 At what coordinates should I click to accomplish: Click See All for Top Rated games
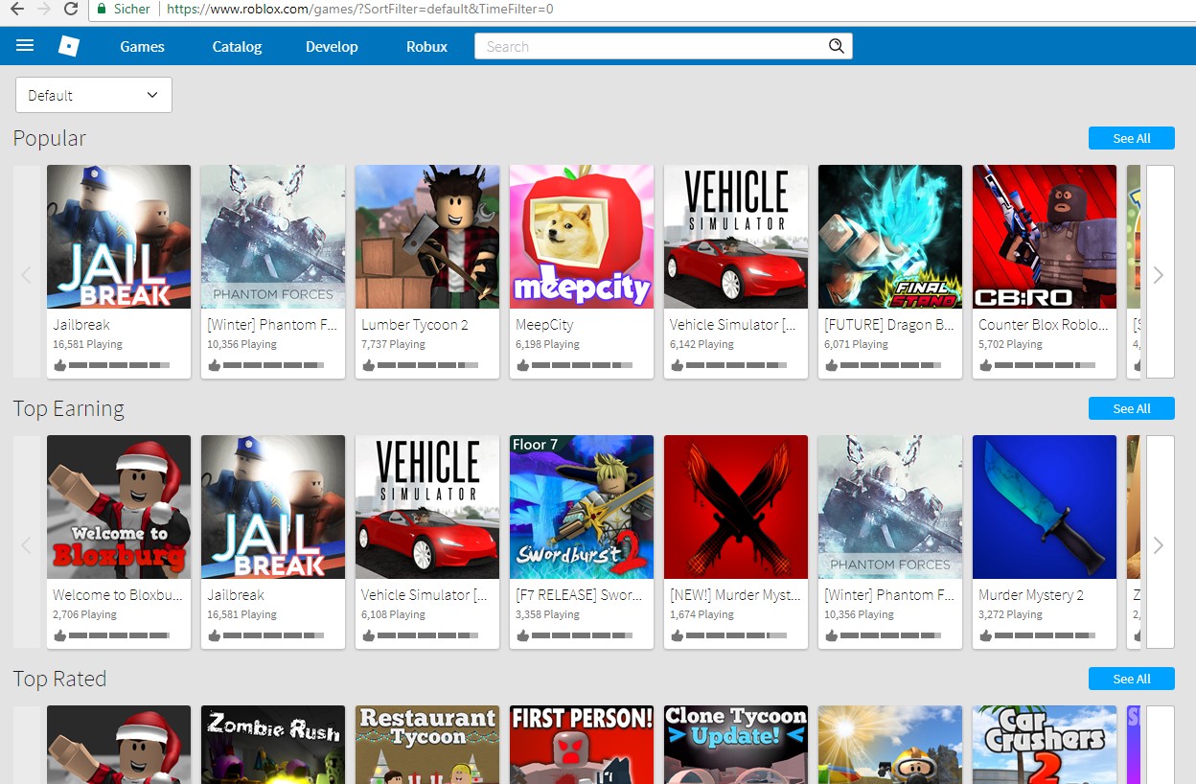(1132, 679)
